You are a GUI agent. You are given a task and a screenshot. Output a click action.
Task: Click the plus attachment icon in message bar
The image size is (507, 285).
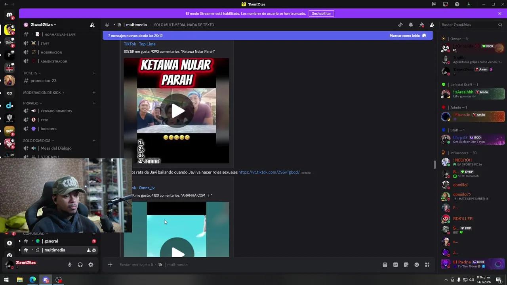pyautogui.click(x=110, y=265)
